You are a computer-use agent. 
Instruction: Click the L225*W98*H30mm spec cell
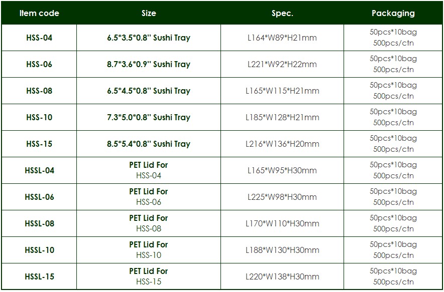pos(282,197)
